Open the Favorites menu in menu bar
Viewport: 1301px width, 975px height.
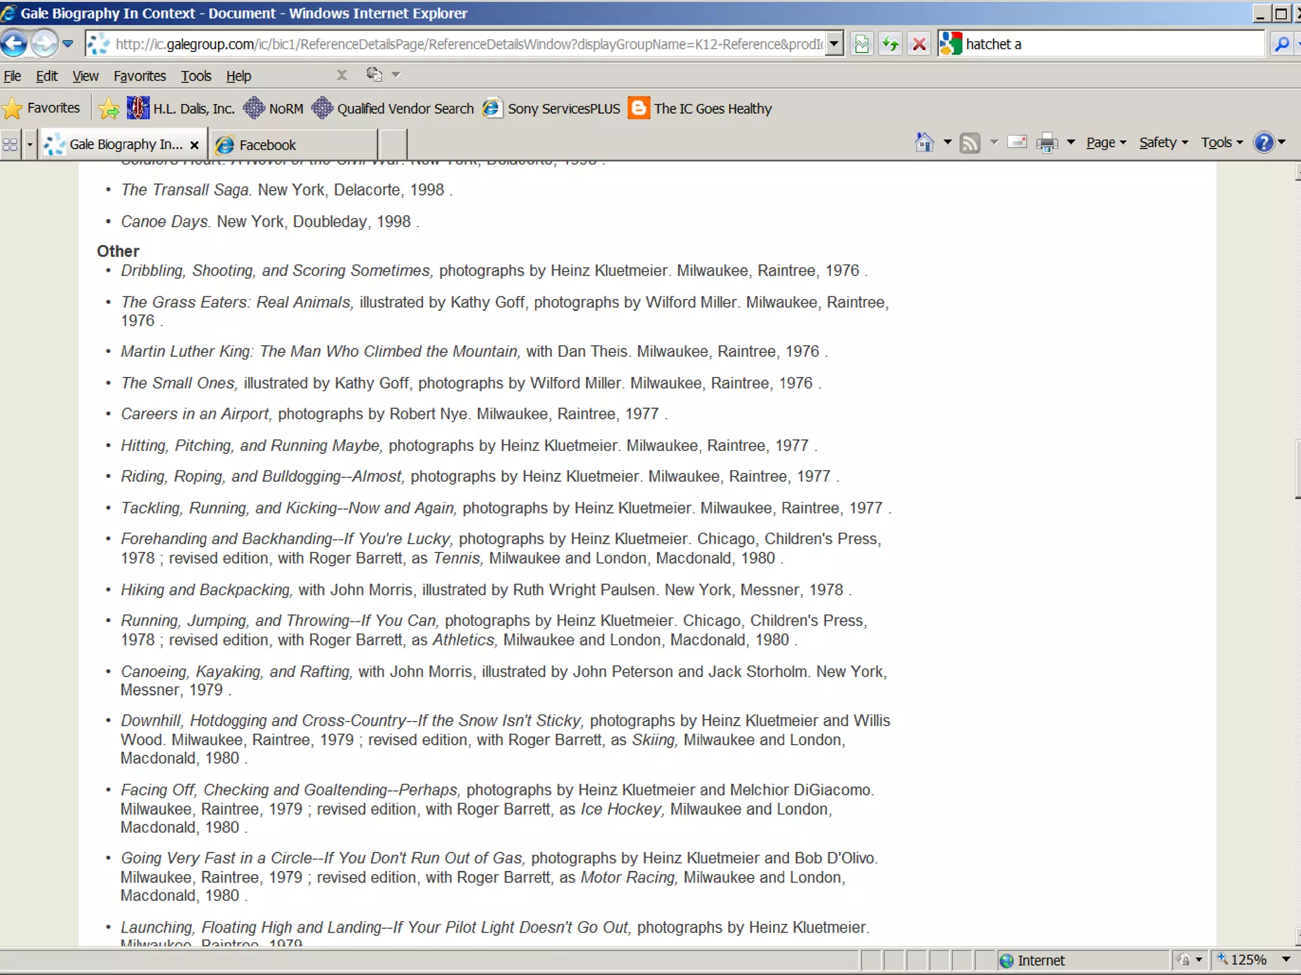click(140, 76)
